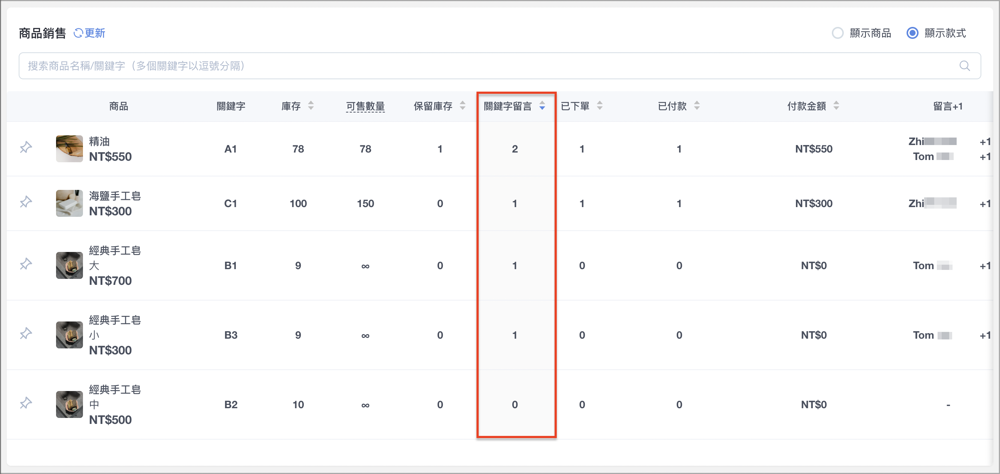Click keyword comment count 2 for A1
Image resolution: width=1000 pixels, height=474 pixels.
[515, 149]
